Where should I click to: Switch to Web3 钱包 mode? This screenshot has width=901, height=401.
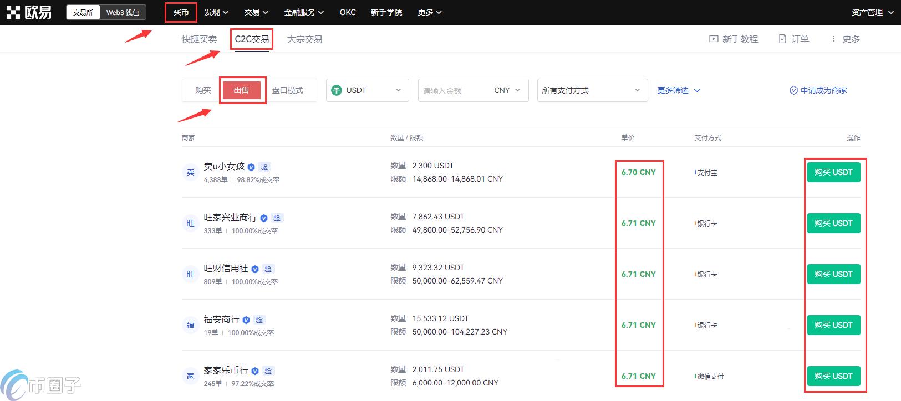click(123, 12)
